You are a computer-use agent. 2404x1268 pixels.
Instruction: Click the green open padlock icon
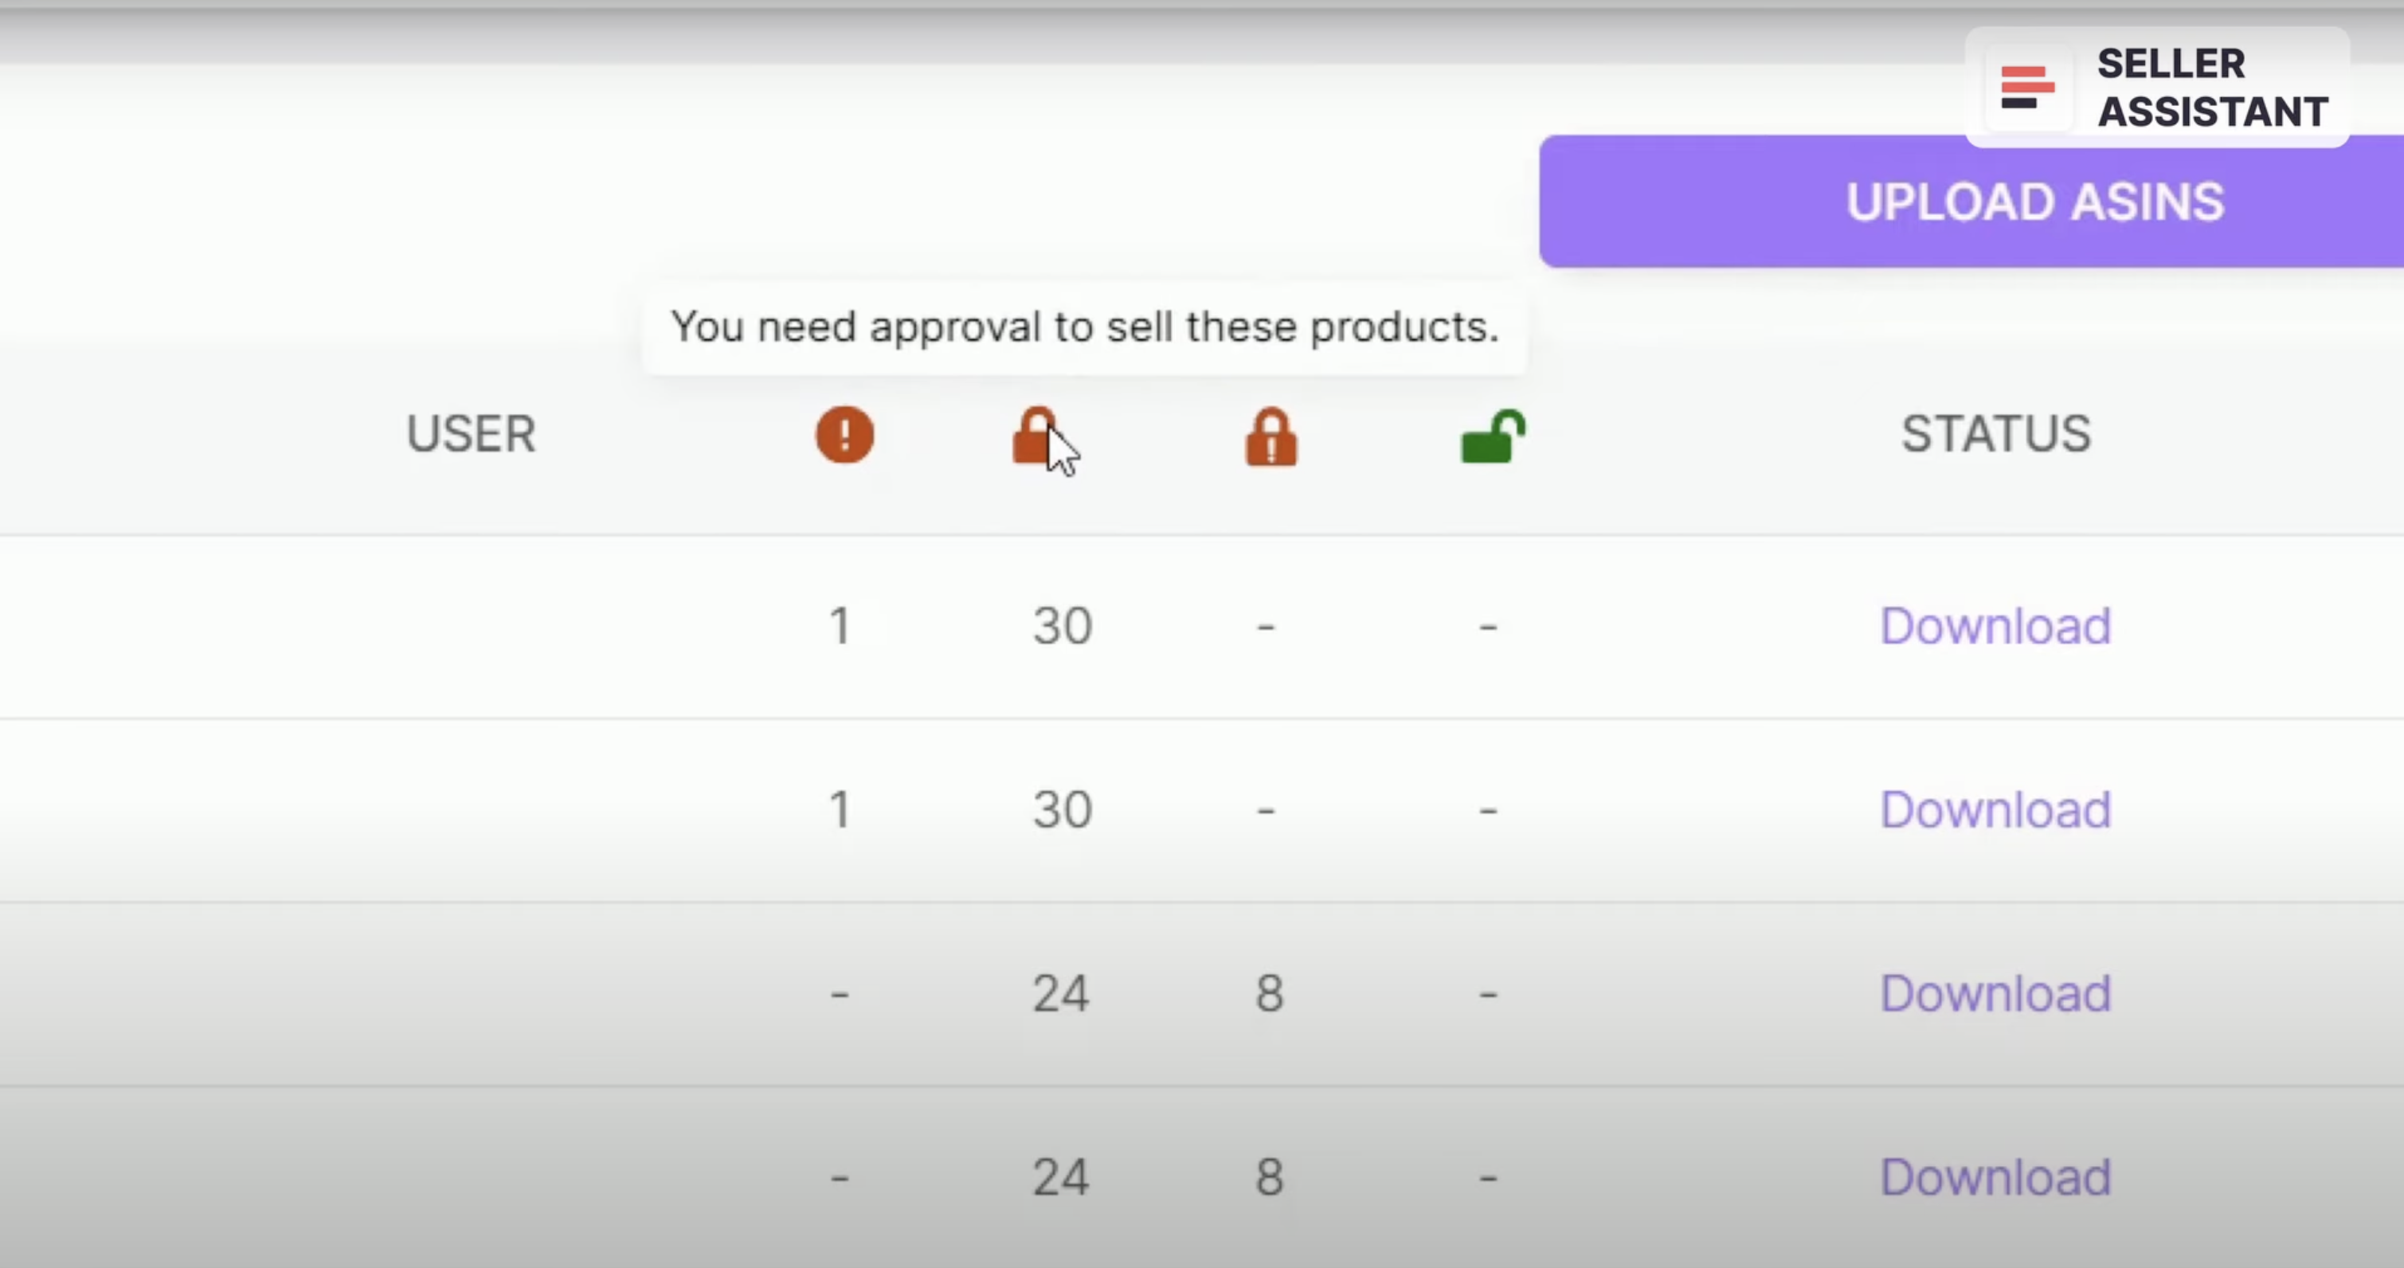tap(1490, 435)
